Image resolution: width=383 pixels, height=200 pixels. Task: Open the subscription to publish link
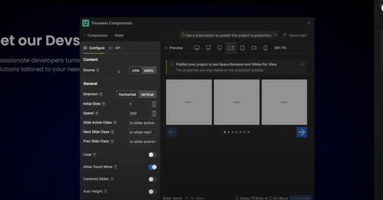[x=229, y=35]
